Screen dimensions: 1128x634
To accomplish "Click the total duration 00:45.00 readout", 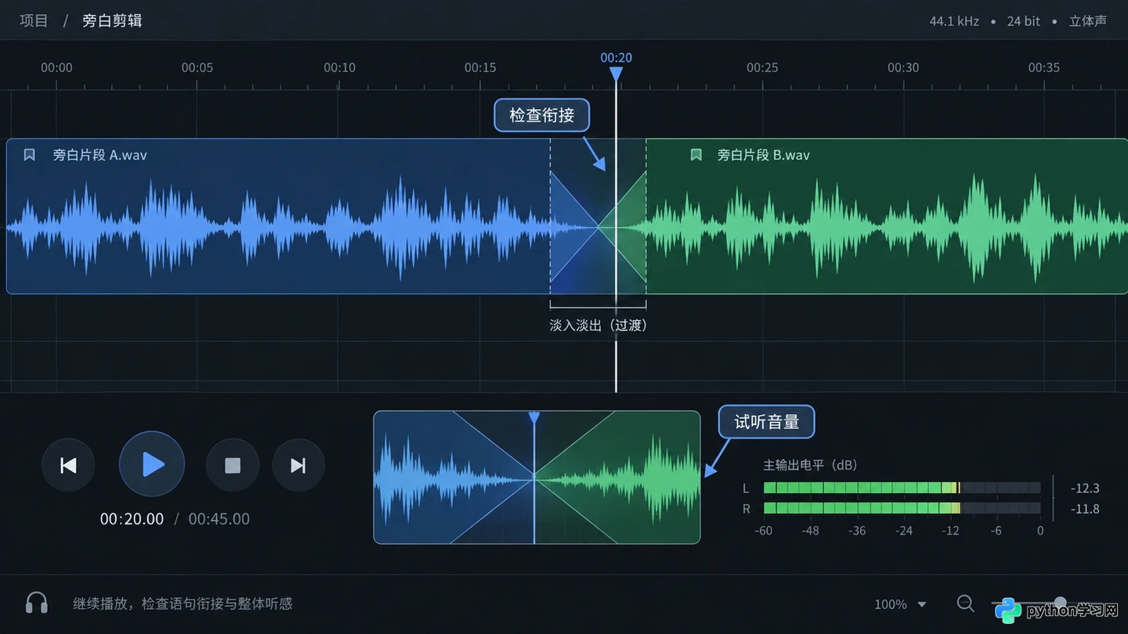I will point(219,519).
